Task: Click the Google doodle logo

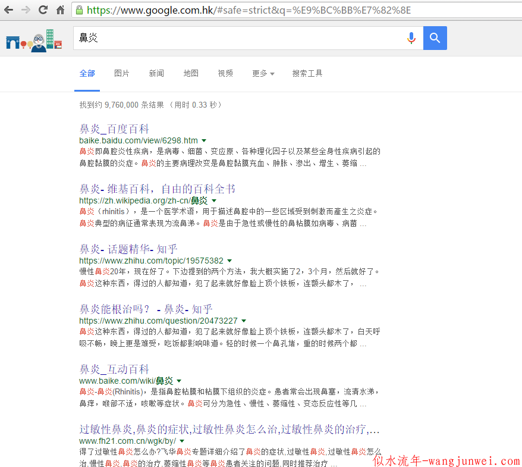Action: [x=34, y=40]
